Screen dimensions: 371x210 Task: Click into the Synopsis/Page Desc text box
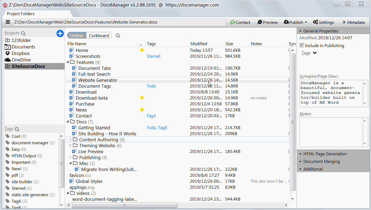tap(331, 93)
